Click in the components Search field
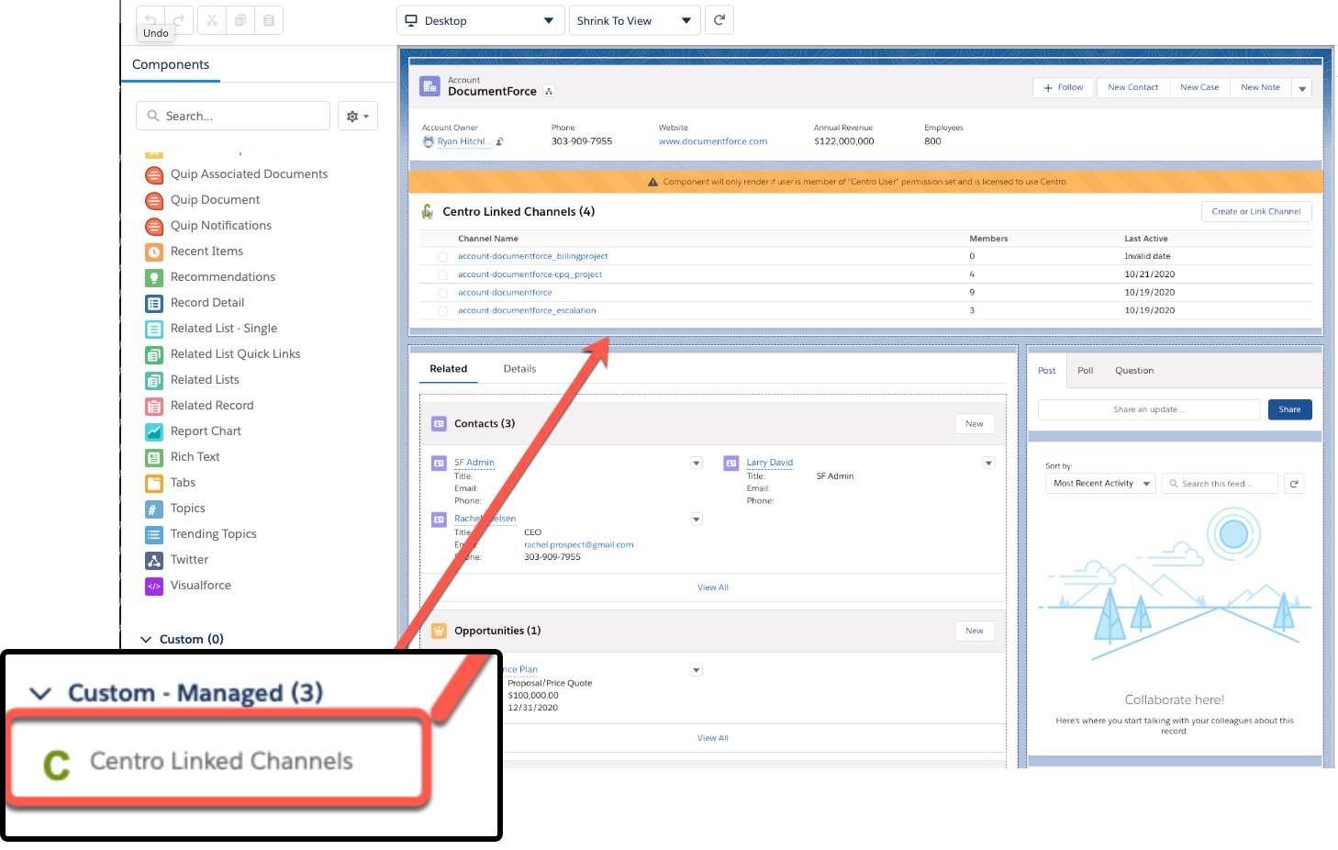 [x=233, y=117]
